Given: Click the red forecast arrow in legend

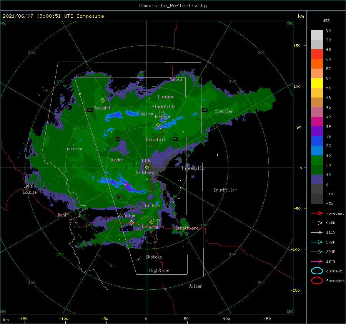Looking at the screenshot, I should pyautogui.click(x=317, y=213).
